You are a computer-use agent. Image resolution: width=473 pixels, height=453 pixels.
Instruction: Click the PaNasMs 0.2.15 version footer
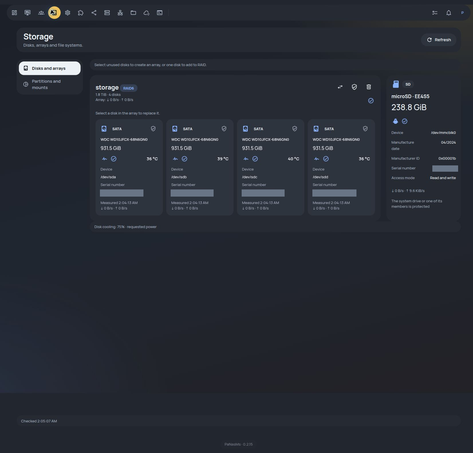[239, 444]
